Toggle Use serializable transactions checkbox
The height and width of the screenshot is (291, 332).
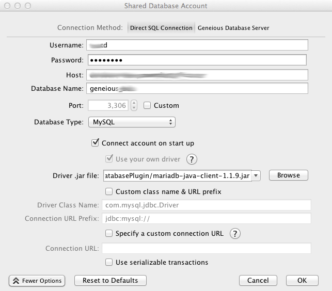(109, 263)
